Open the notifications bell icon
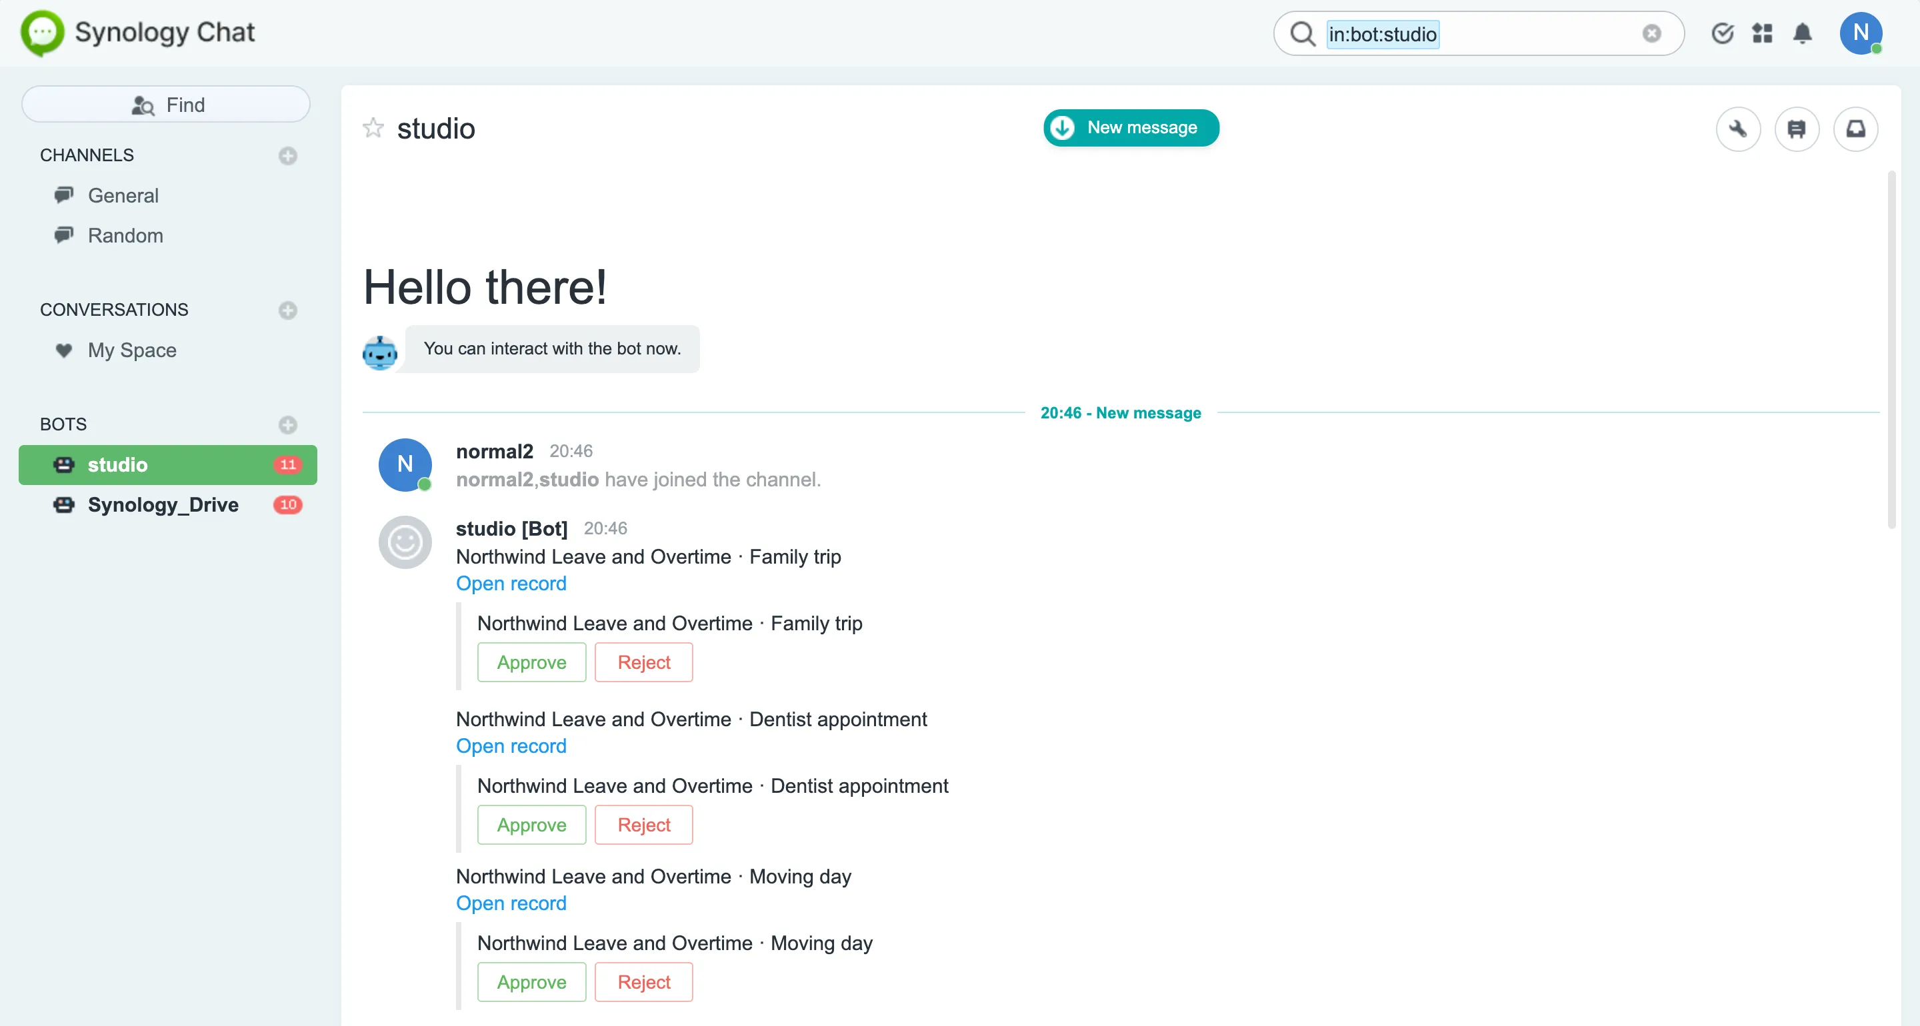Screen dimensions: 1920x1026 [1802, 33]
